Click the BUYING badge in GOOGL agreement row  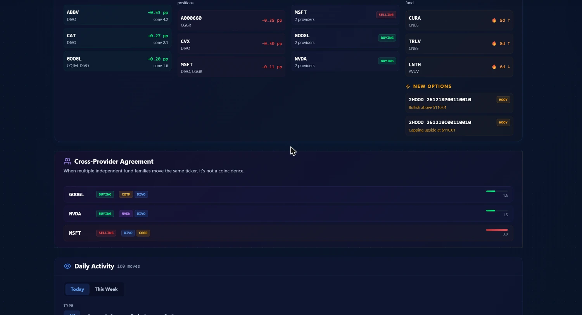[105, 194]
